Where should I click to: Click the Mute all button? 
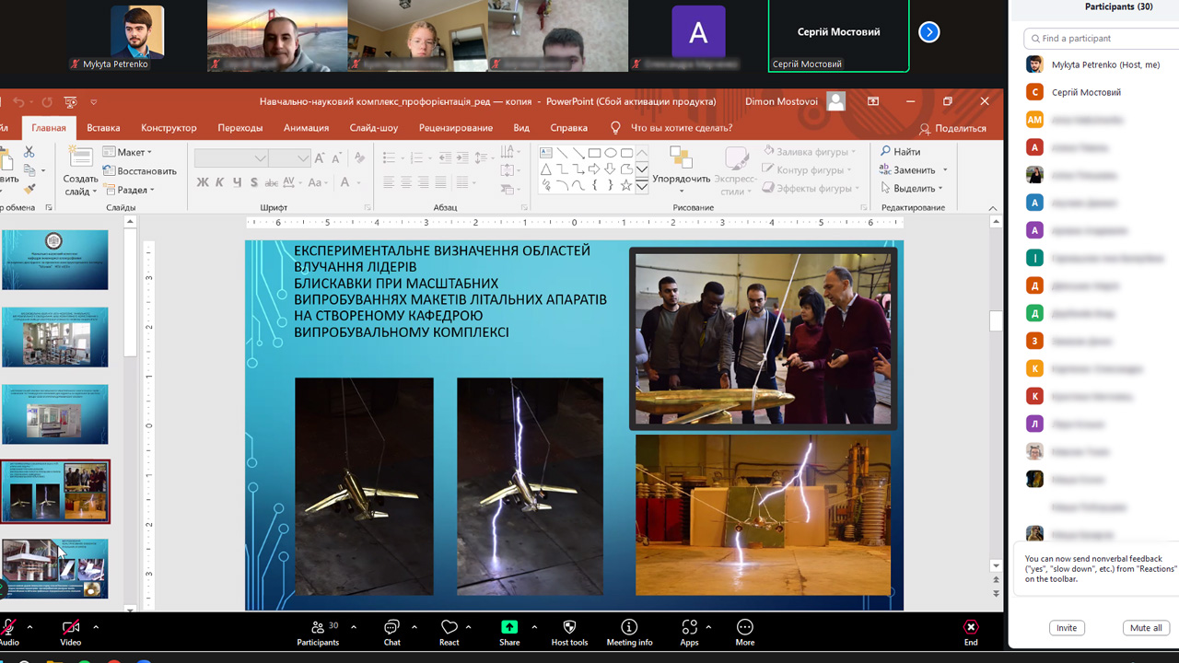1146,628
